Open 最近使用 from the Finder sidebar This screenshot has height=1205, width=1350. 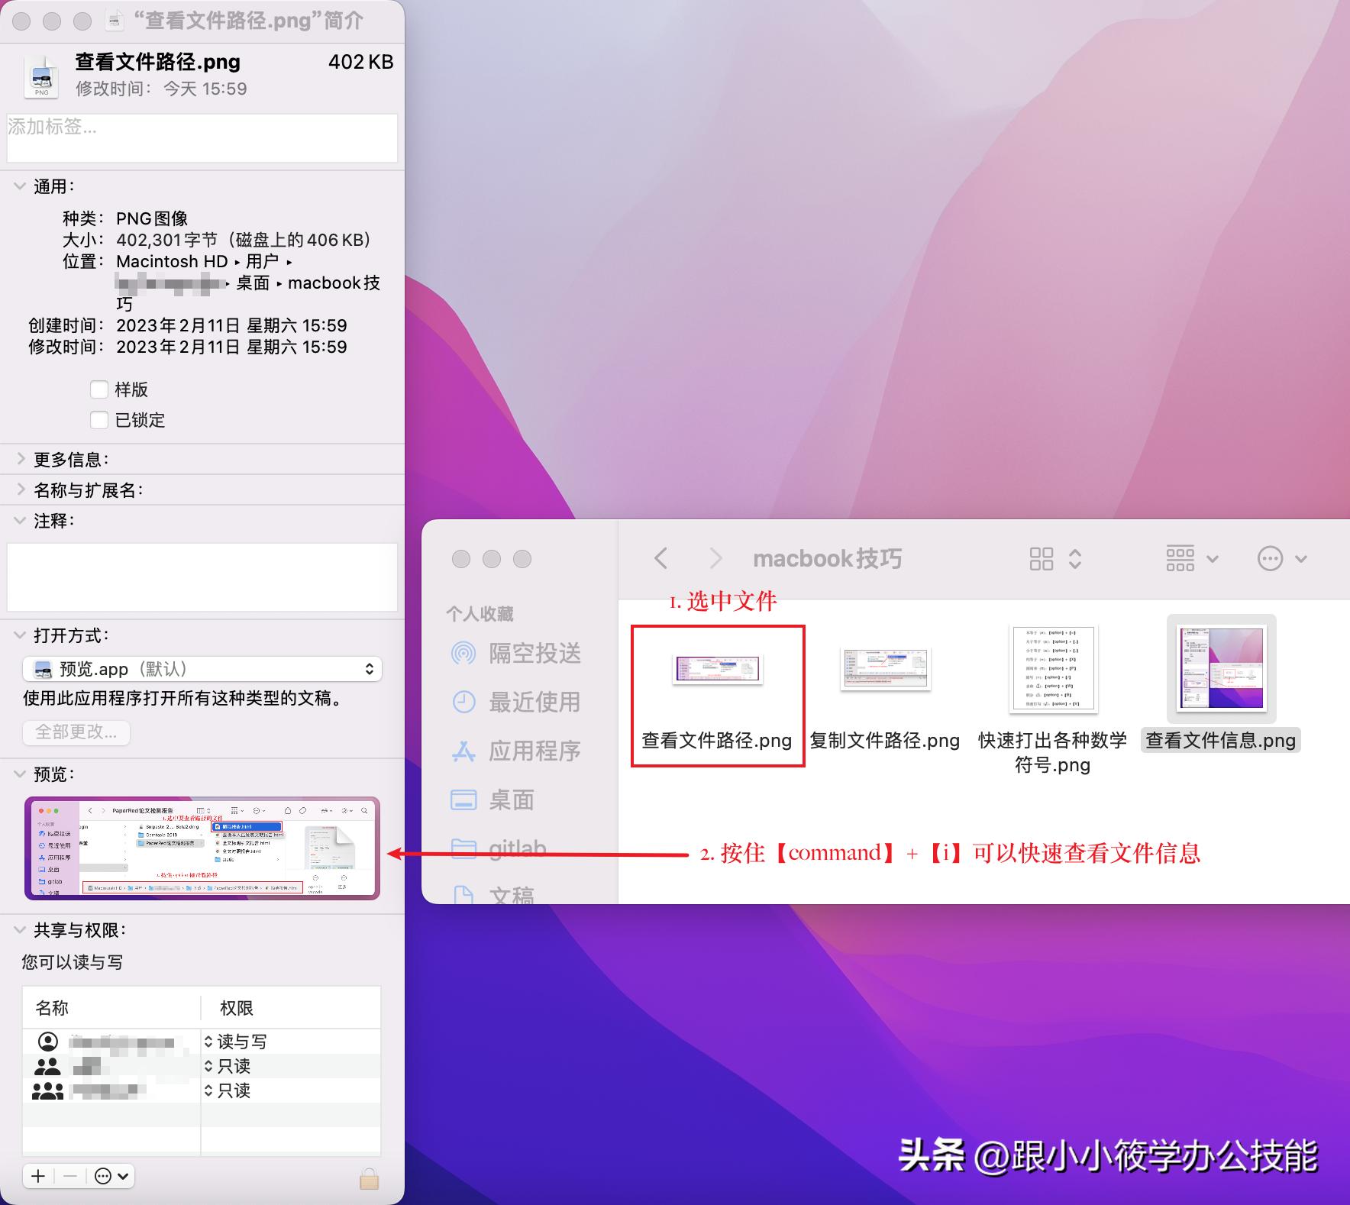point(535,703)
